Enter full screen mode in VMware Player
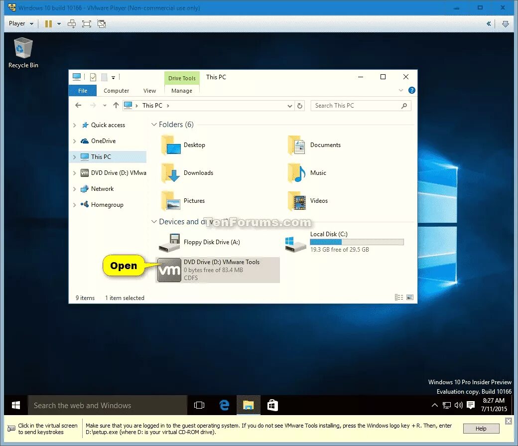The image size is (518, 446). coord(86,23)
